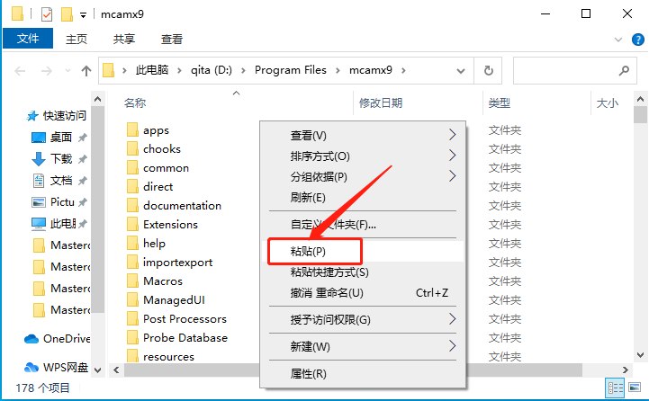Screen dimensions: 649x401
Task: Sort by 修改日期 column header
Action: coord(381,102)
